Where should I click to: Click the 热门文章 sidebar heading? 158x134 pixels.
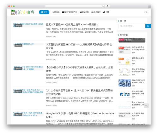coord(124,35)
